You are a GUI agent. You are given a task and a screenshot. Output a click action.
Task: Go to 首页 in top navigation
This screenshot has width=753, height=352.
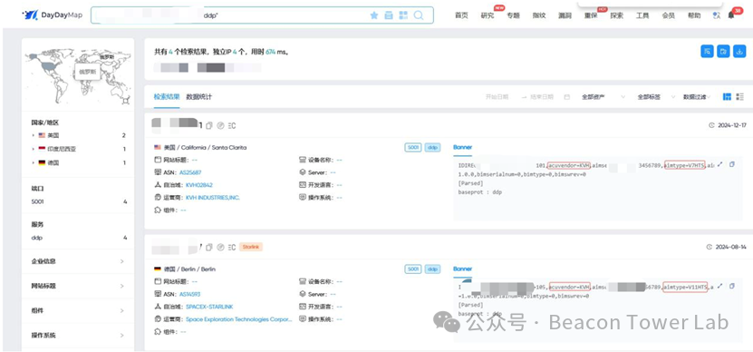[x=461, y=15]
